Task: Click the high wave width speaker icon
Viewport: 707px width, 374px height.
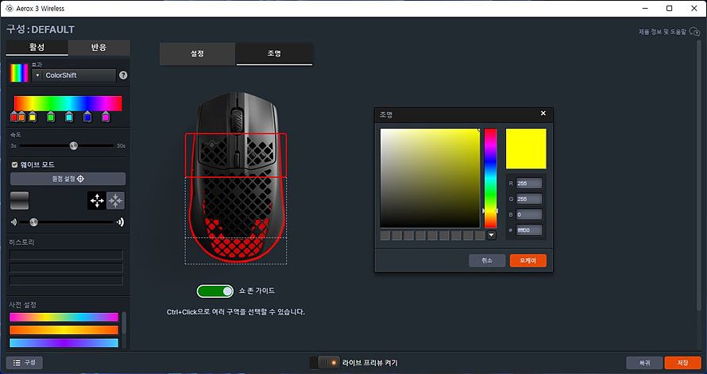Action: click(120, 222)
